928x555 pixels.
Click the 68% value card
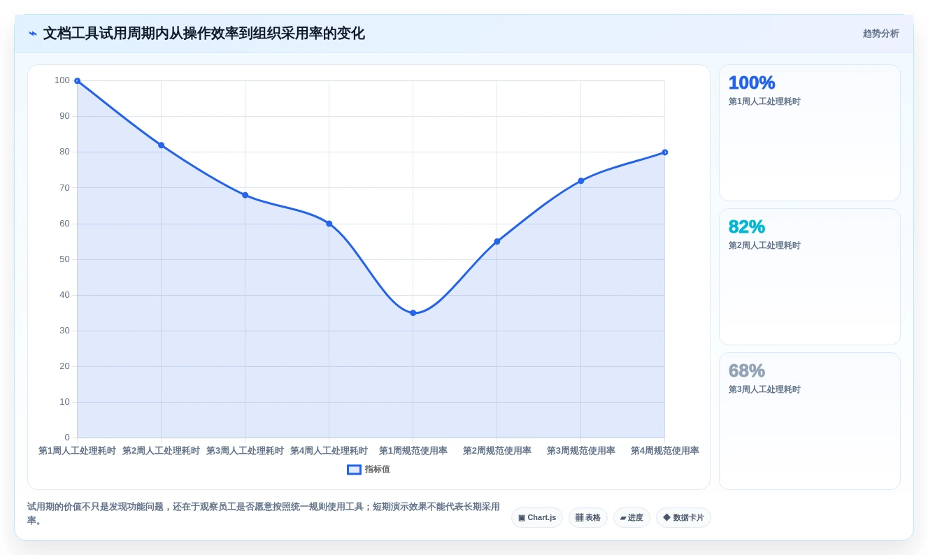click(809, 421)
